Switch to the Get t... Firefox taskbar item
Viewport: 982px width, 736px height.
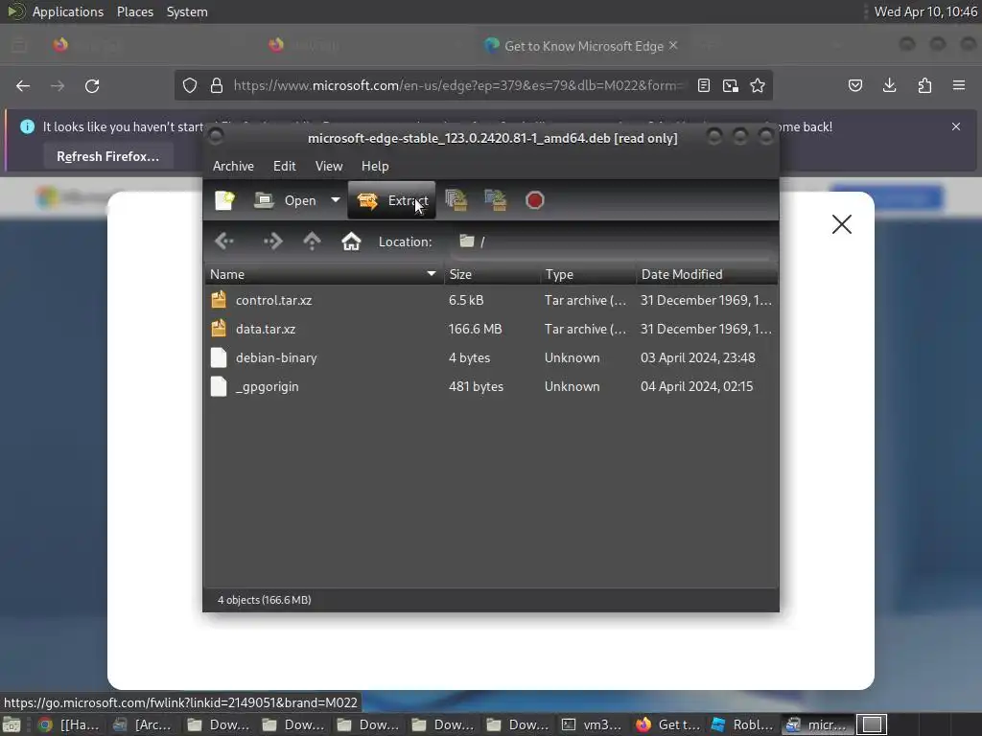(667, 724)
